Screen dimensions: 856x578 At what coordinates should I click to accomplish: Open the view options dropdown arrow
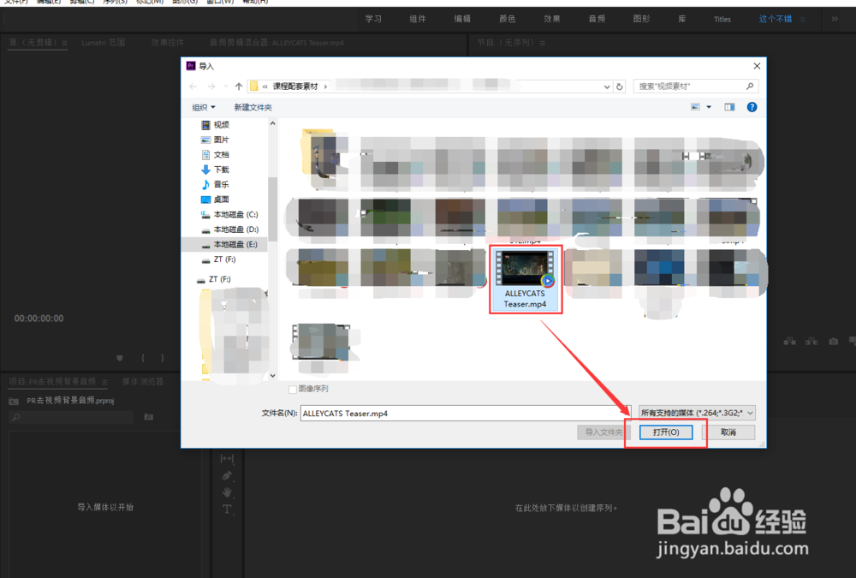(x=709, y=107)
